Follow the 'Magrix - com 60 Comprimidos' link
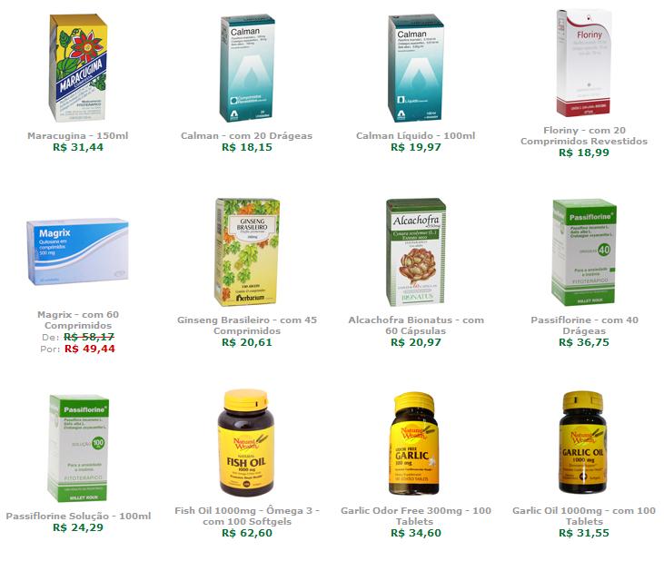This screenshot has height=561, width=664. pos(78,320)
